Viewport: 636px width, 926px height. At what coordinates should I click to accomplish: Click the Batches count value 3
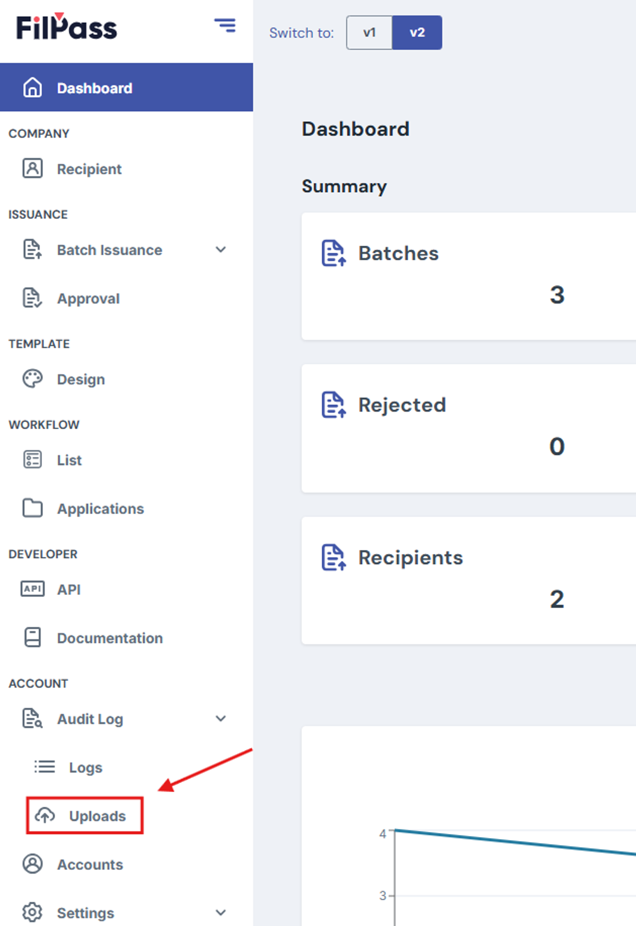[557, 295]
